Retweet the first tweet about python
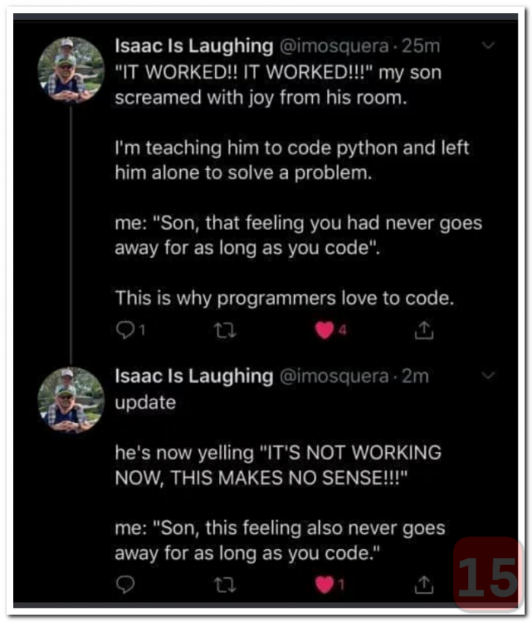This screenshot has width=532, height=622. pyautogui.click(x=224, y=330)
